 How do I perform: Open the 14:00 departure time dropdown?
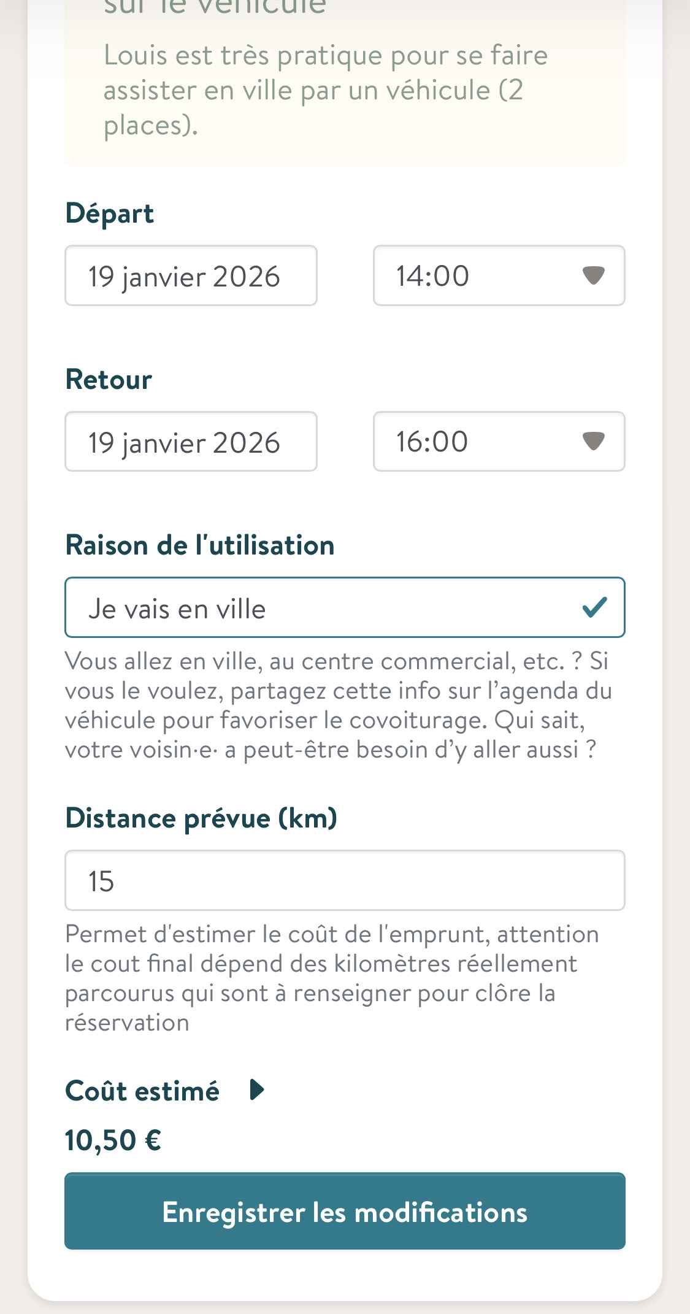pyautogui.click(x=485, y=276)
